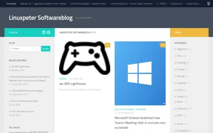The width and height of the screenshot is (213, 133).
Task: Open LEGO Nexo Knights Shield Powers menu item
Action: 88,4
